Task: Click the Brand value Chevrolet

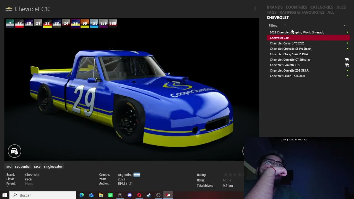Action: (x=32, y=175)
